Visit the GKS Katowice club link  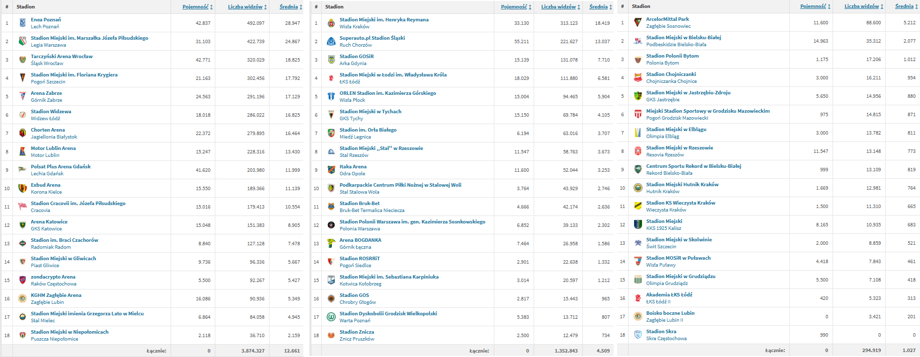(x=46, y=229)
